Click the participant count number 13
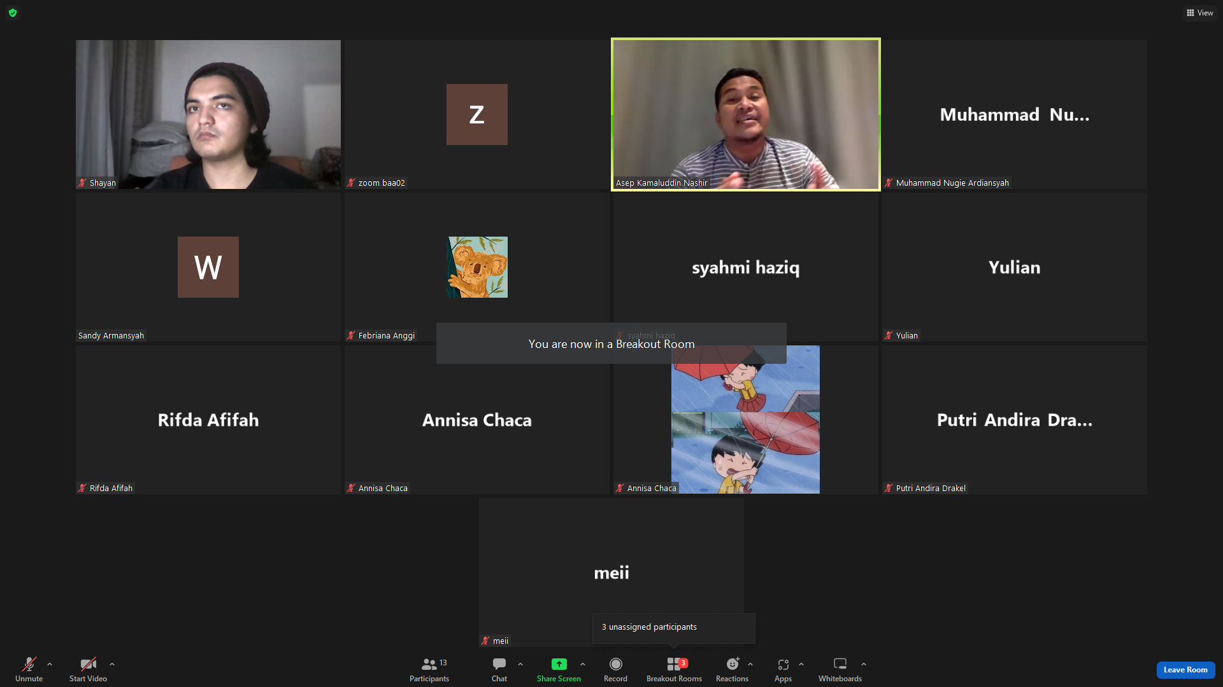This screenshot has height=687, width=1223. [443, 663]
